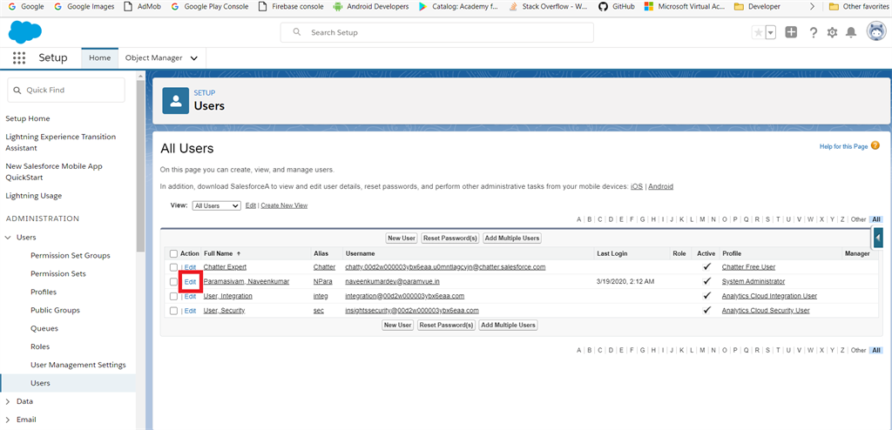Image resolution: width=892 pixels, height=430 pixels.
Task: Open the Android Developers bookmark
Action: click(370, 7)
